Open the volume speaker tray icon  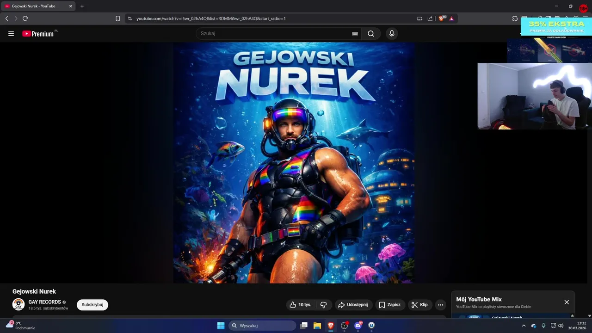tap(561, 326)
